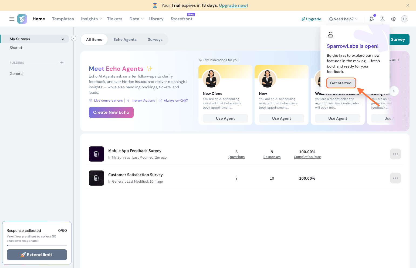This screenshot has width=416, height=268.
Task: Add a new folder with plus icon
Action: 62,63
